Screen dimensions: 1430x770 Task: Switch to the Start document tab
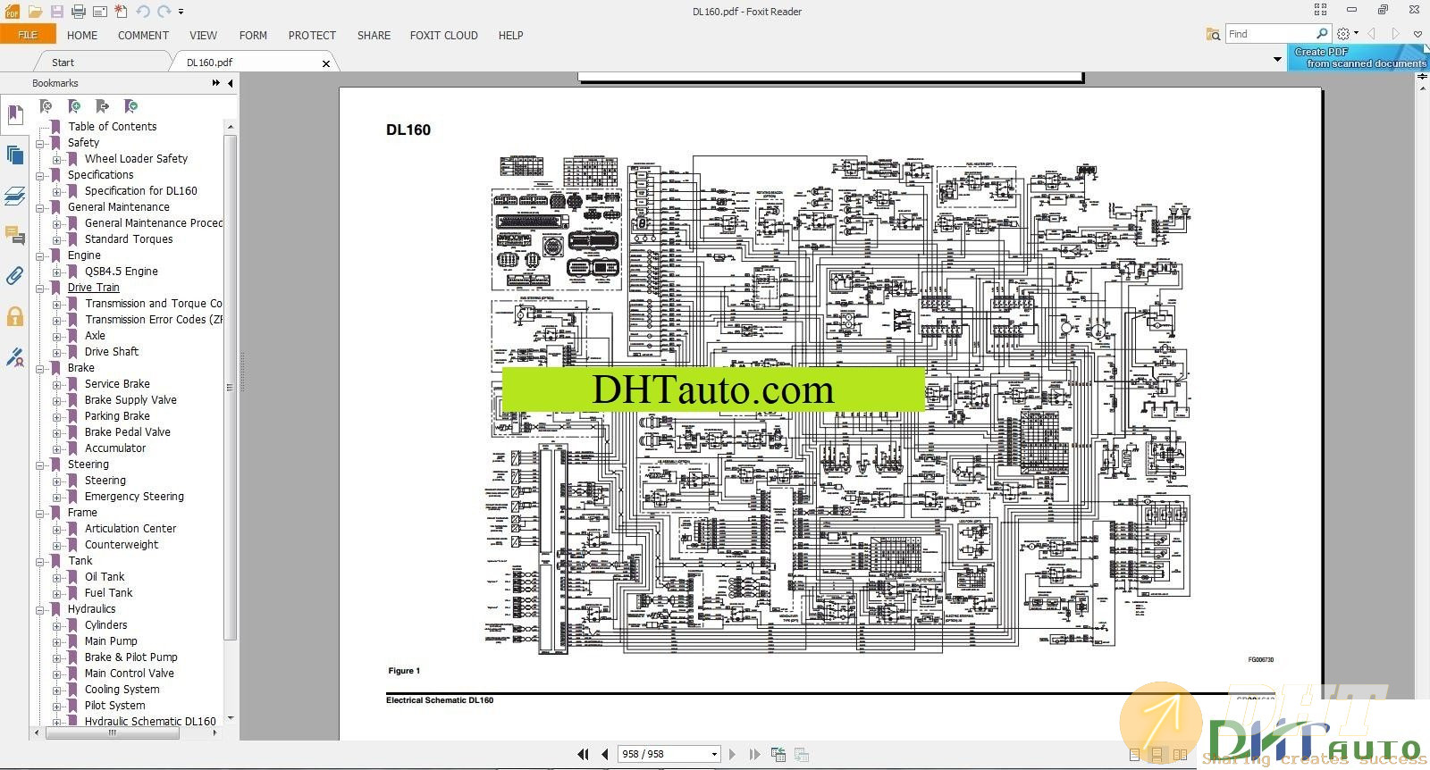coord(63,63)
